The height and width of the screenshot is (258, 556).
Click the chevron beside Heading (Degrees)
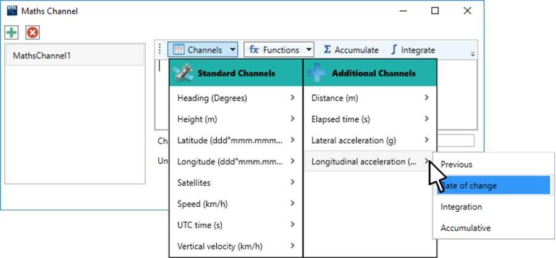[293, 98]
